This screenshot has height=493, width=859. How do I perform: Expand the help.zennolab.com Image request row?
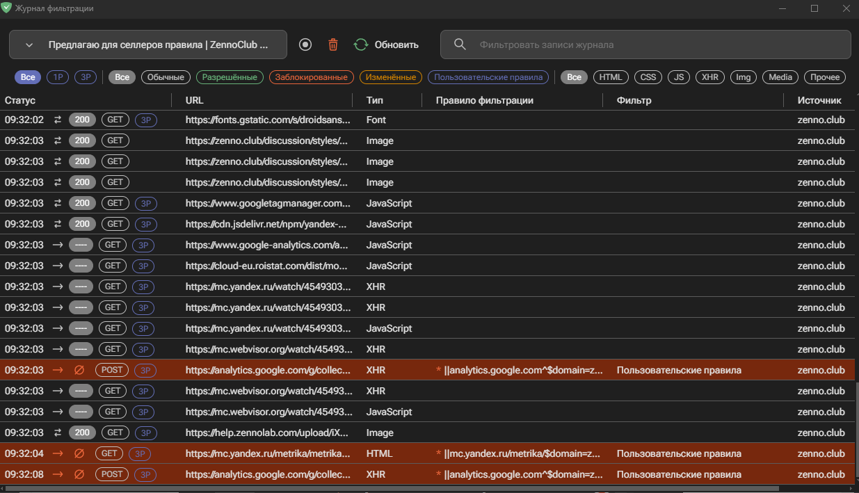click(x=268, y=433)
